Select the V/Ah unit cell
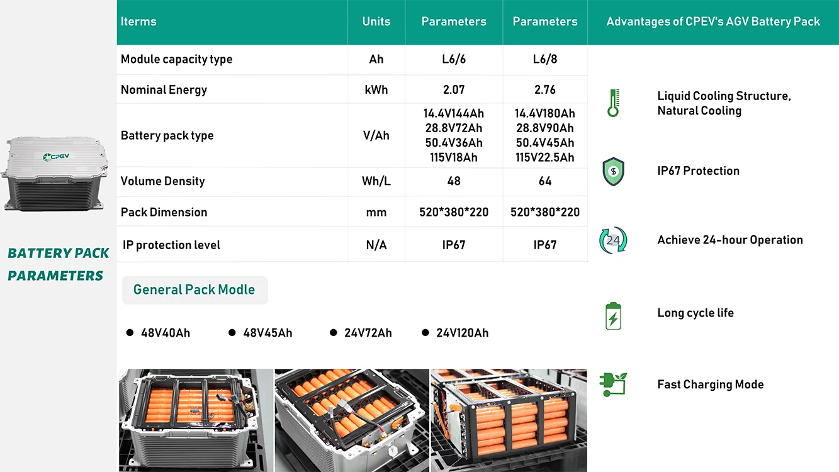839x472 pixels. [376, 136]
